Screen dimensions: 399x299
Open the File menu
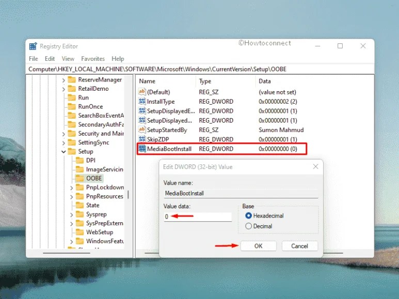pos(34,59)
